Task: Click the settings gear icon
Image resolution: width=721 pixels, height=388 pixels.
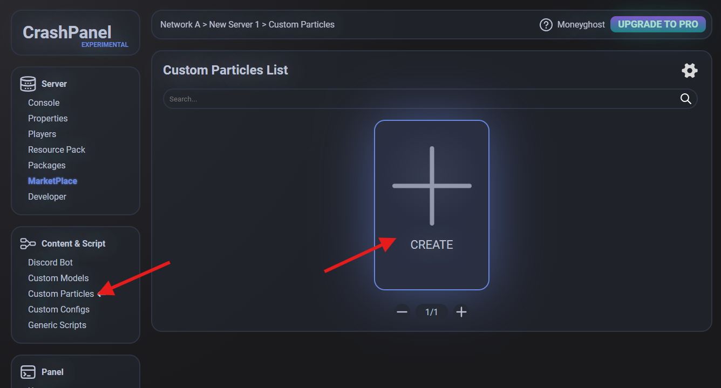Action: pyautogui.click(x=689, y=71)
